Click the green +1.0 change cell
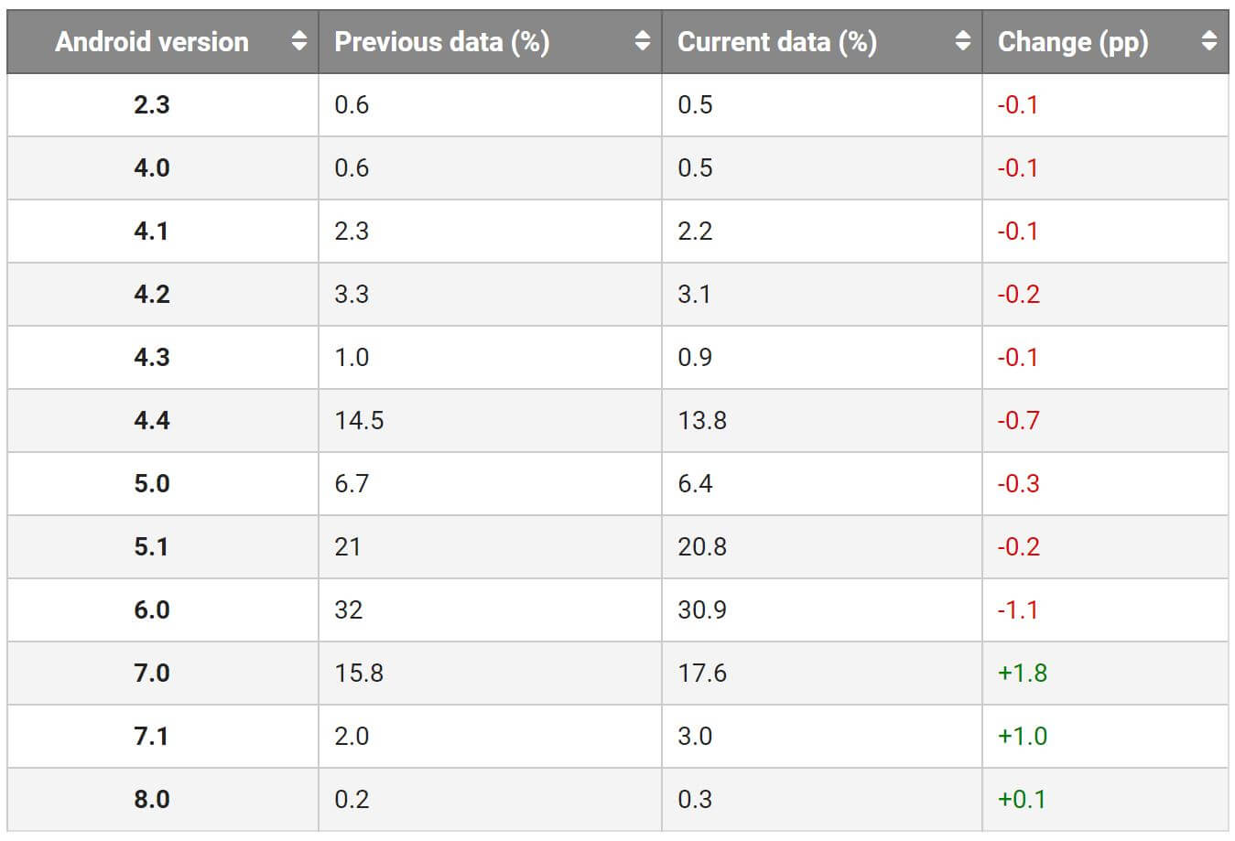1235x841 pixels. click(x=1022, y=736)
